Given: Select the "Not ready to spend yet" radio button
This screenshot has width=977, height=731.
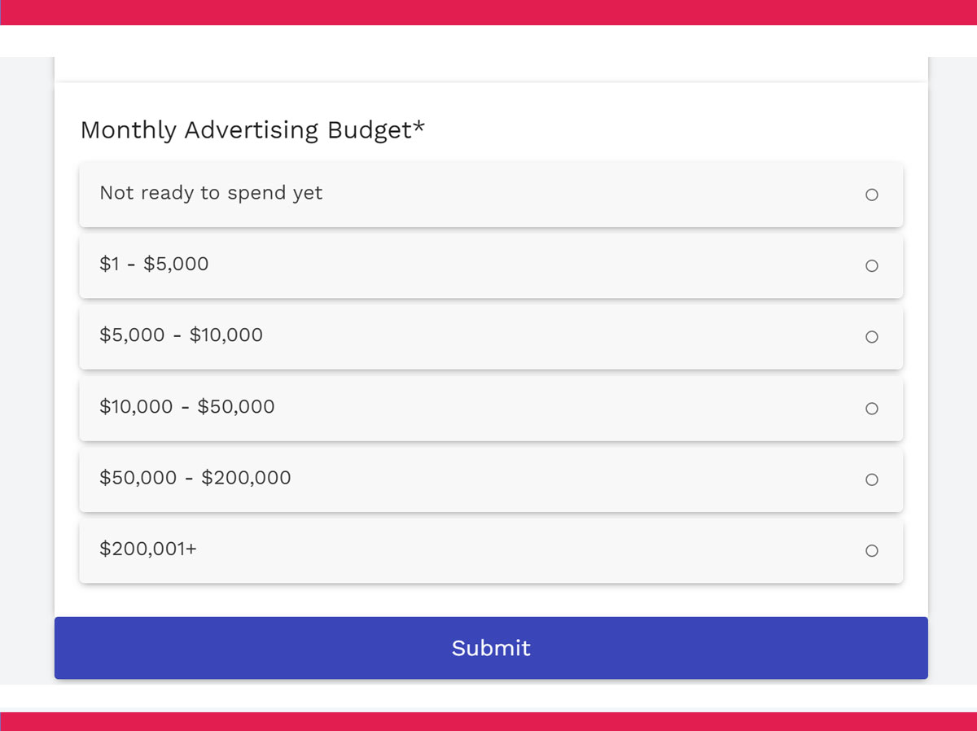Looking at the screenshot, I should click(x=872, y=195).
